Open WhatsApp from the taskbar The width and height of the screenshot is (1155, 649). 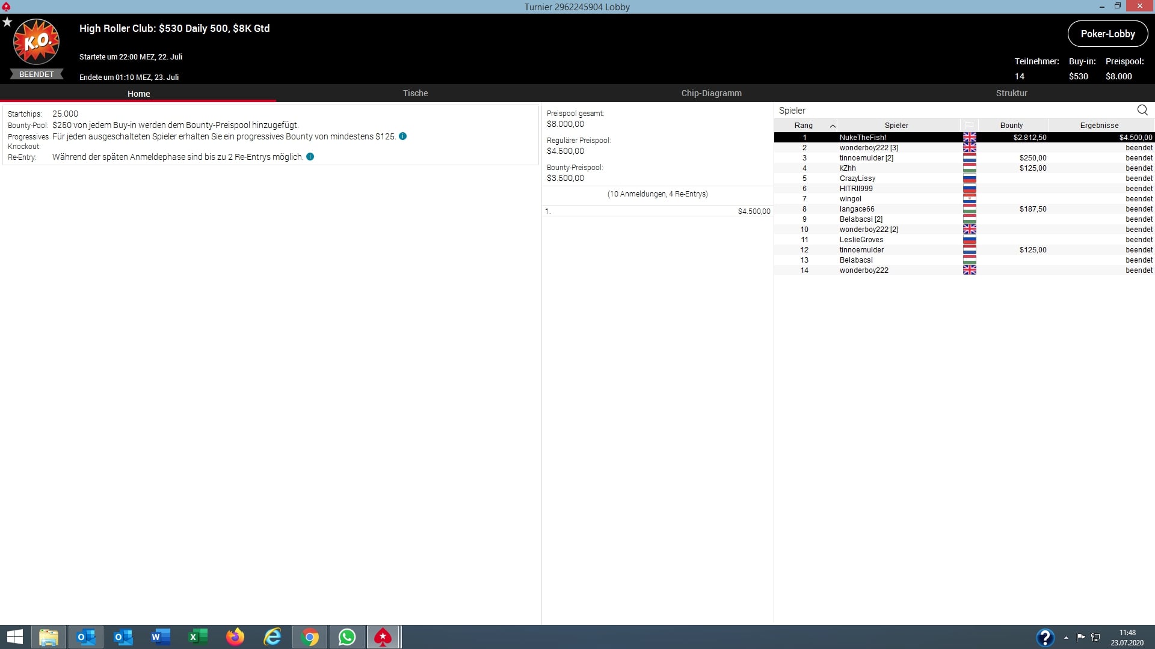coord(346,637)
